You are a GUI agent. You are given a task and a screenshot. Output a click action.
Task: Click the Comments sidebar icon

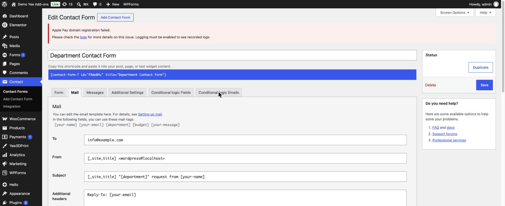point(5,73)
